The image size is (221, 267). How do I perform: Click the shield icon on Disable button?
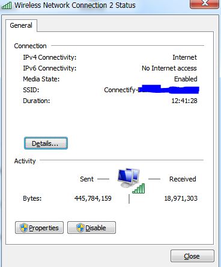(80, 228)
